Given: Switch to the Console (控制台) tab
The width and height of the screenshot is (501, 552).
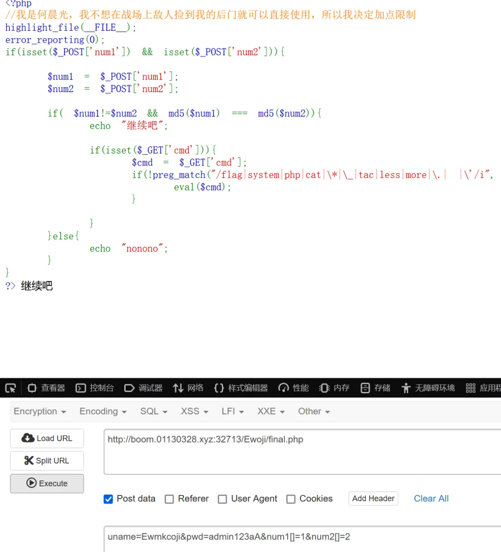Looking at the screenshot, I should [x=94, y=388].
